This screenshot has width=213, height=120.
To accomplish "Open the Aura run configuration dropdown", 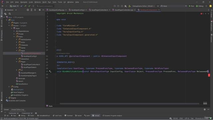I will 173,6.
